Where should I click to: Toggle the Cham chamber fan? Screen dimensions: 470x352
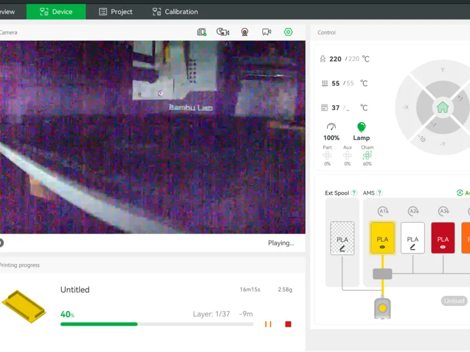coord(367,155)
